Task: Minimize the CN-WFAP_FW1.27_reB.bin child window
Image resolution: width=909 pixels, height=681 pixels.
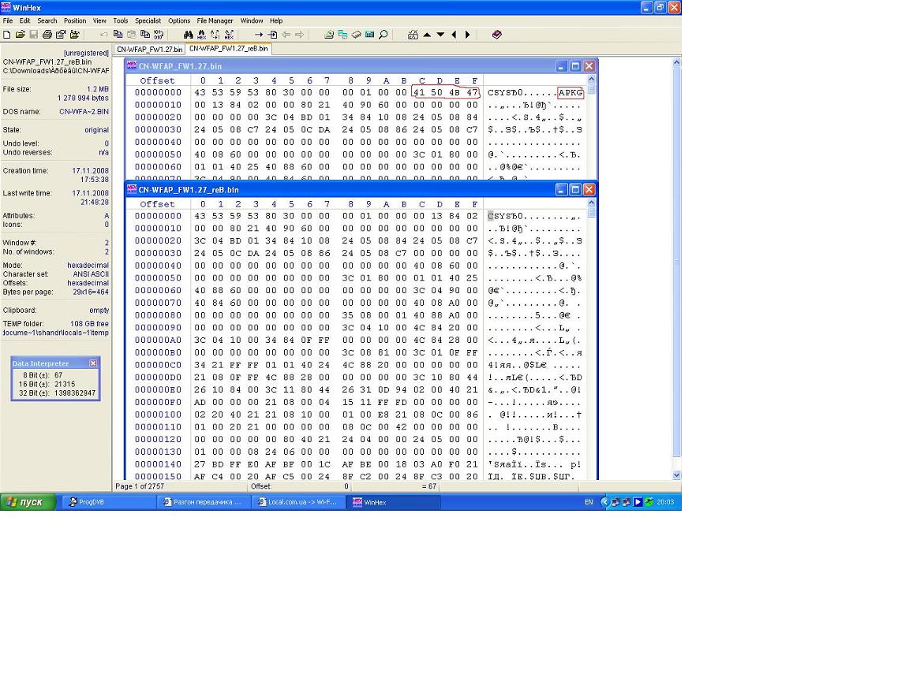Action: (561, 189)
